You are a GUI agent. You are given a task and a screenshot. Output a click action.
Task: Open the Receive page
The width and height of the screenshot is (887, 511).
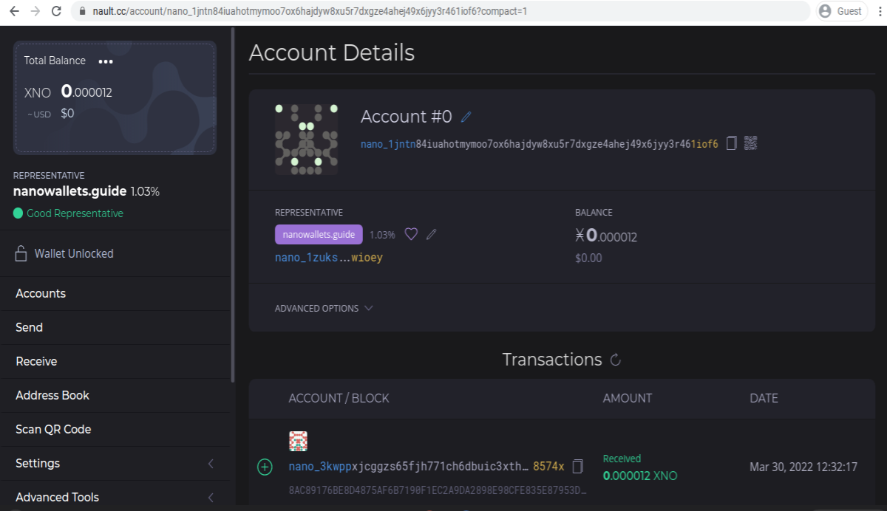(x=115, y=362)
